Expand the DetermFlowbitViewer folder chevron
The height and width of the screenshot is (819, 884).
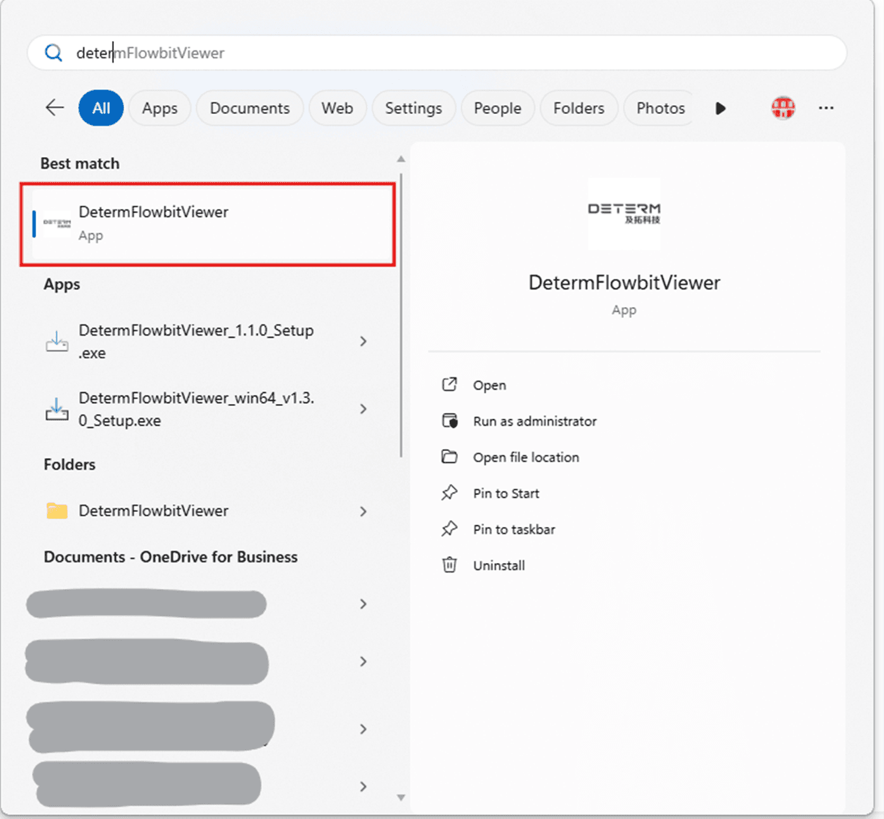(363, 511)
